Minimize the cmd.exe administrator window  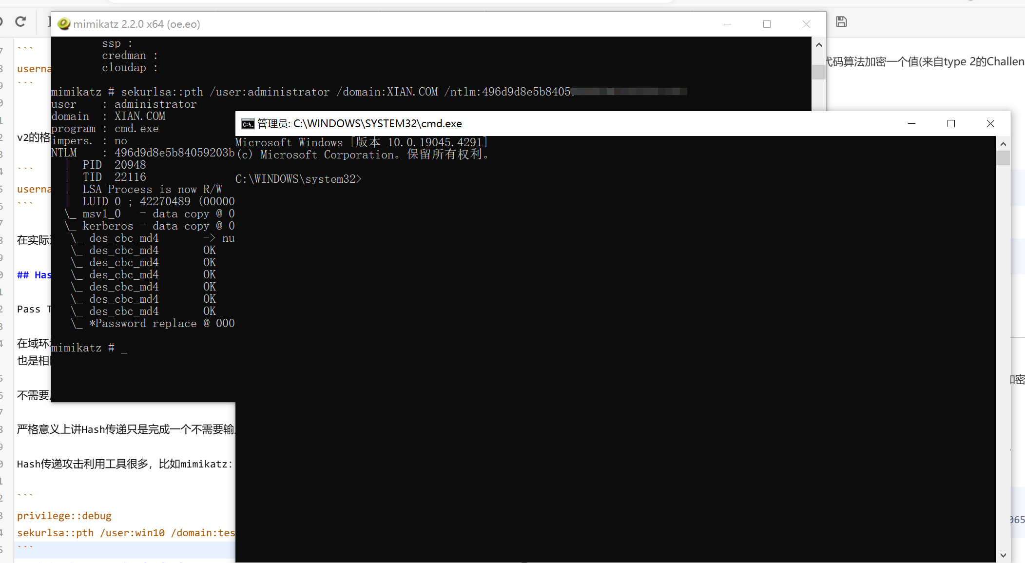911,124
